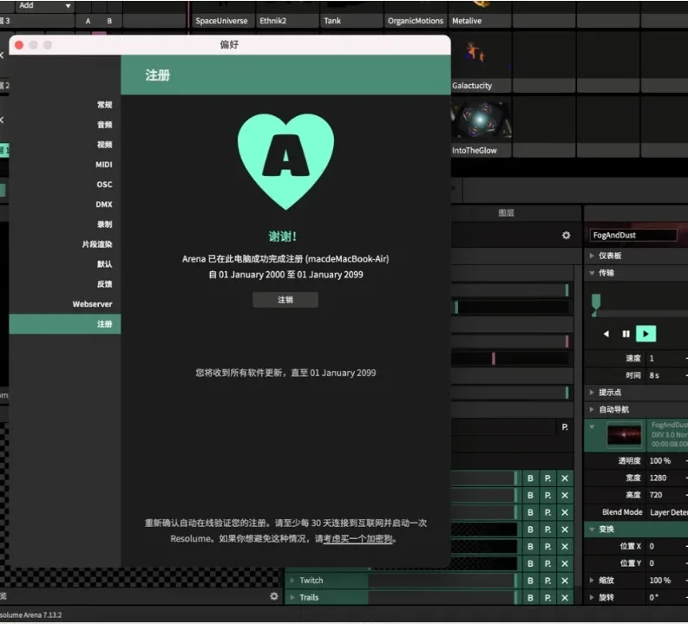This screenshot has height=624, width=688.
Task: Remove the Twitch effect with X
Action: click(x=565, y=581)
